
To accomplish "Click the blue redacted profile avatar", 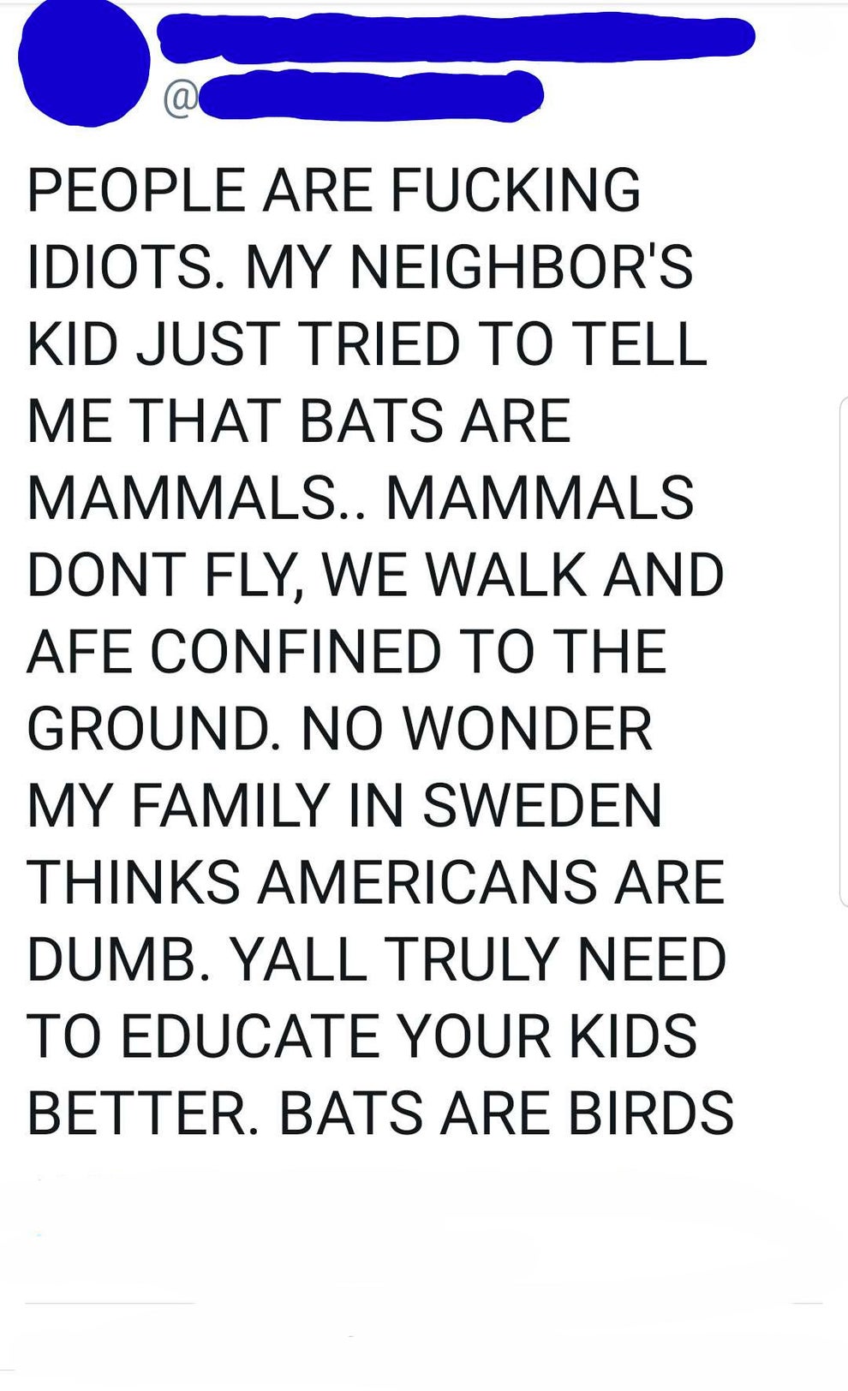I will point(83,60).
